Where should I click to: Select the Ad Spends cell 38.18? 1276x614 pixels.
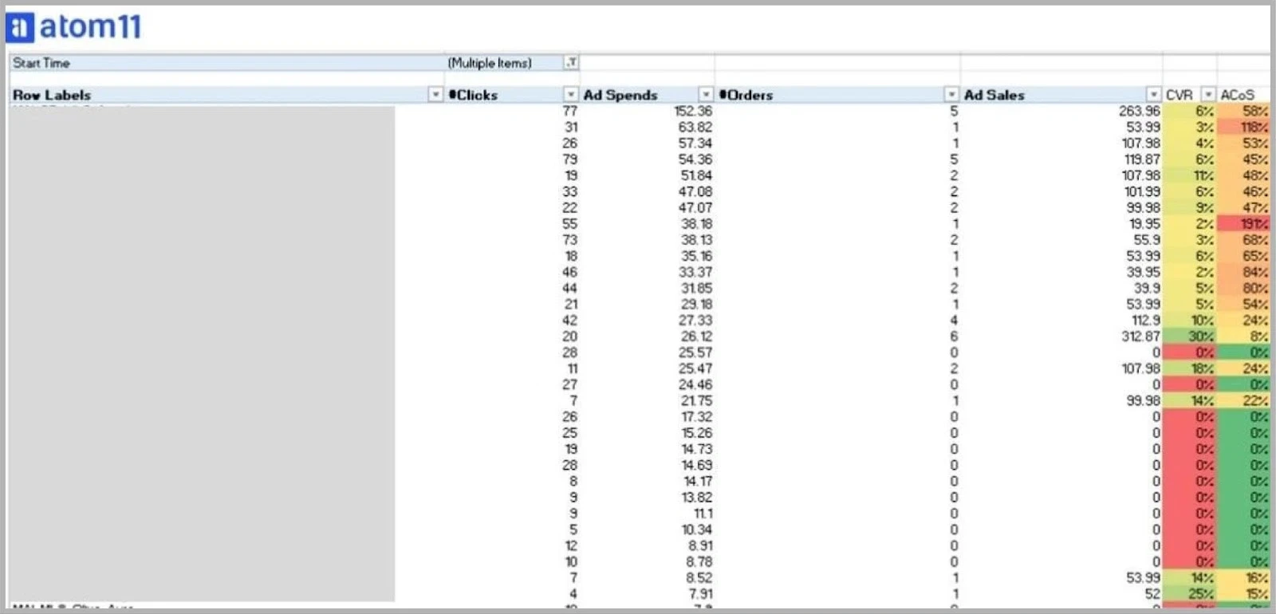696,224
